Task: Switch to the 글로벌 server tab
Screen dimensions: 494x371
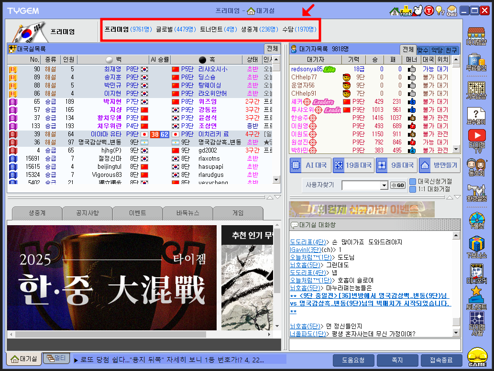Action: 176,29
